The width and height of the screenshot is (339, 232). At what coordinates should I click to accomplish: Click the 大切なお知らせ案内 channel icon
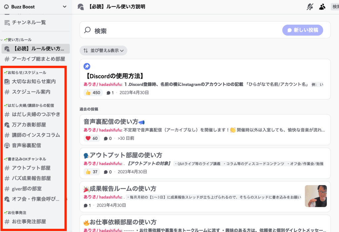tap(7, 81)
